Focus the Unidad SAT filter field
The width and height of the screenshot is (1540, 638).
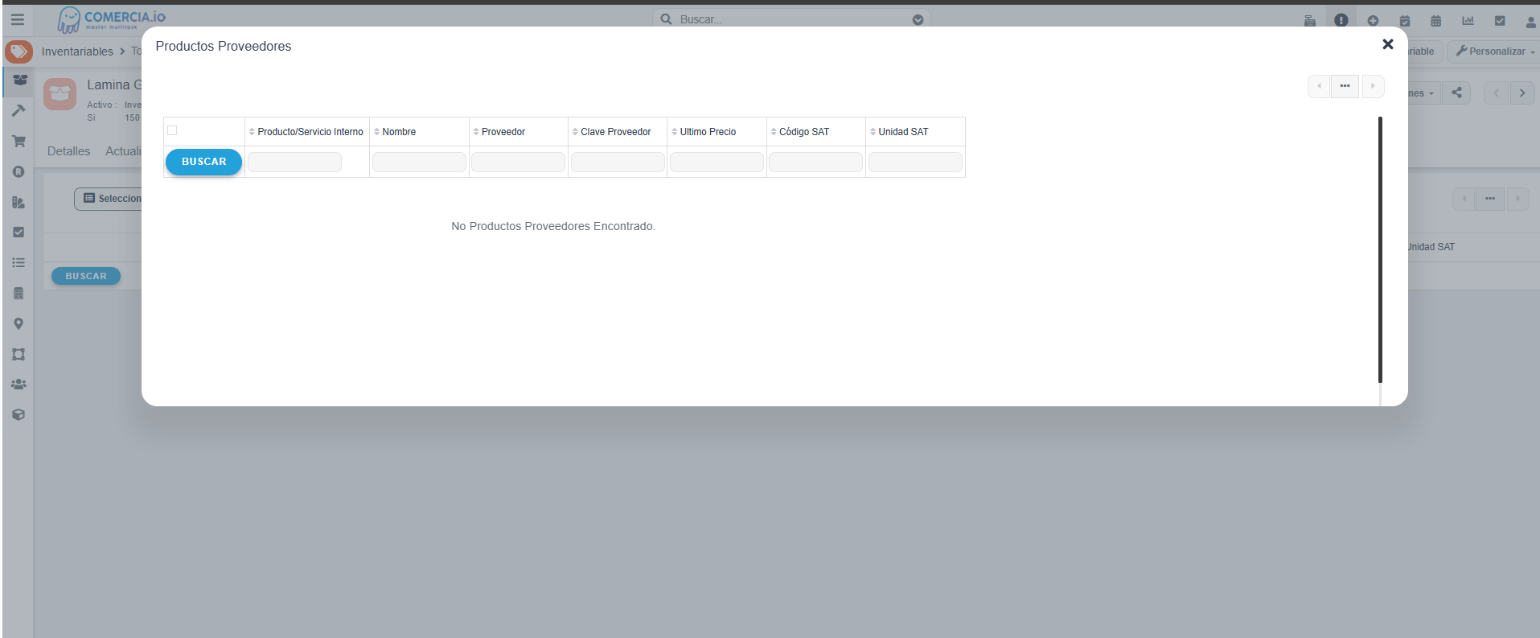tap(915, 163)
